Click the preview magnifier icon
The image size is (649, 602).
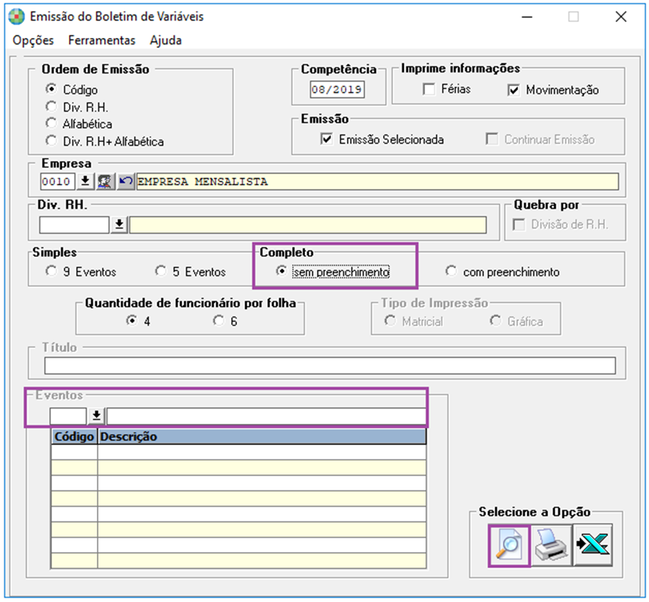tap(509, 545)
